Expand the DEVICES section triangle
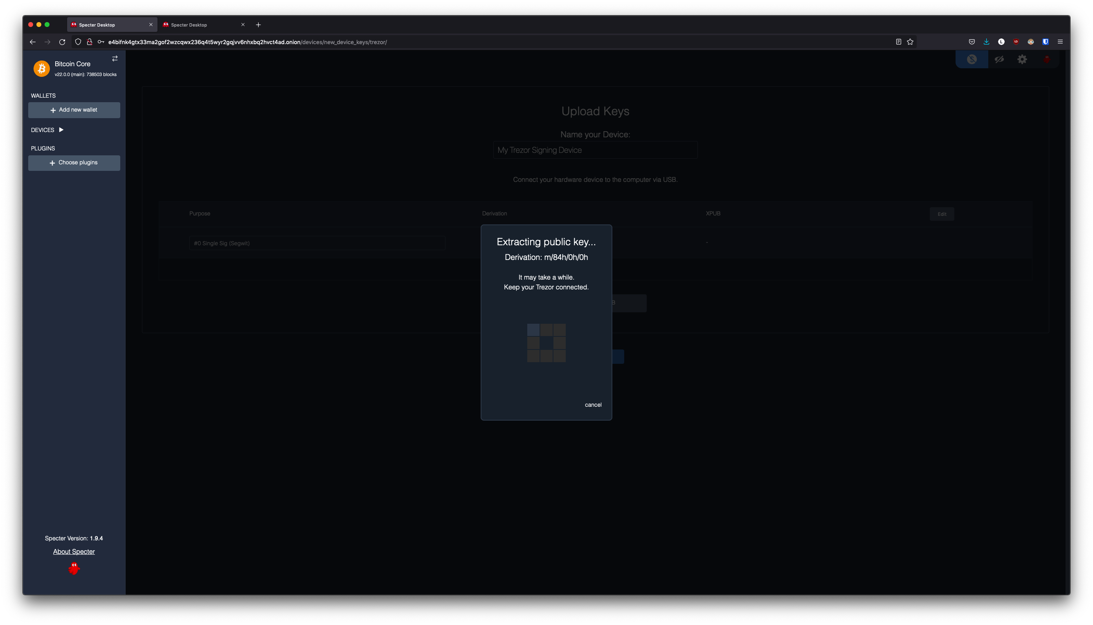This screenshot has height=625, width=1093. pos(61,130)
